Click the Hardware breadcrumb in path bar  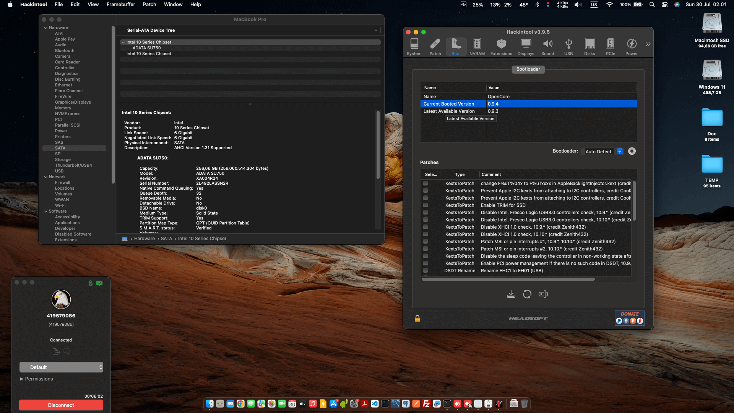click(145, 239)
